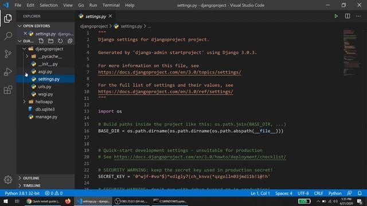The image size is (367, 206).
Task: Open the feedback icon in status bar
Action: [349, 193]
